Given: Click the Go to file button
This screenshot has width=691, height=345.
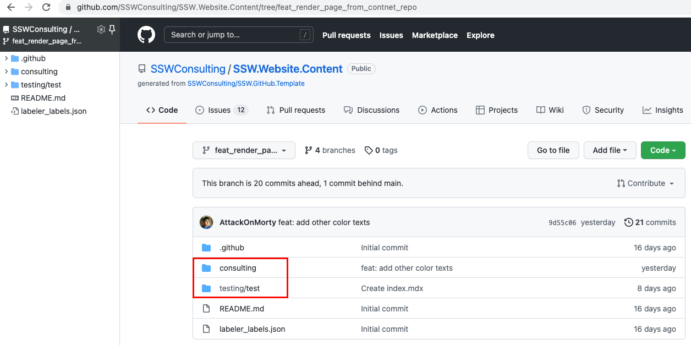Looking at the screenshot, I should click(x=553, y=150).
